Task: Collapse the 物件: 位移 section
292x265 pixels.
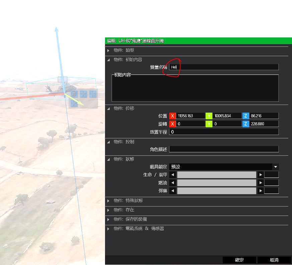Action: pyautogui.click(x=108, y=109)
